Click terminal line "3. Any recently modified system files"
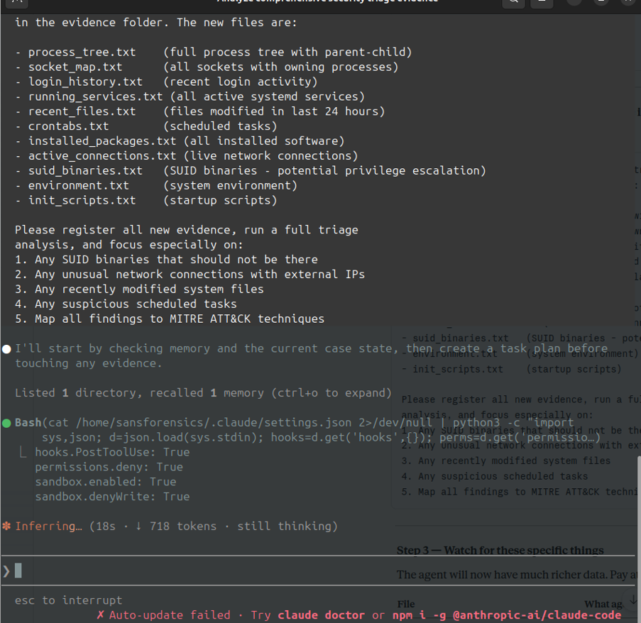 point(139,290)
